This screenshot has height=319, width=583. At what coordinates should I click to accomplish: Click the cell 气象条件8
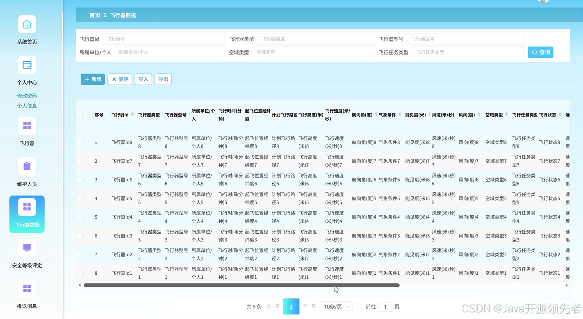pyautogui.click(x=389, y=142)
